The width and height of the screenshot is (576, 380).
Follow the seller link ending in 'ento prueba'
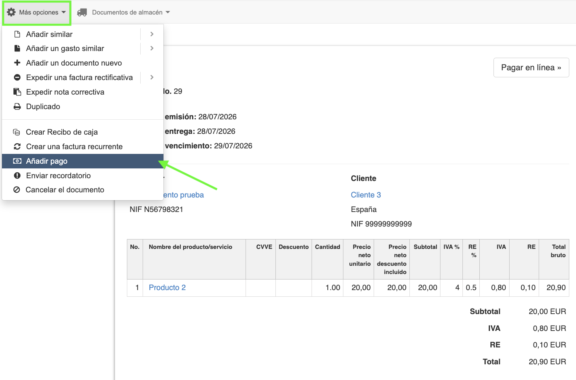pos(183,195)
